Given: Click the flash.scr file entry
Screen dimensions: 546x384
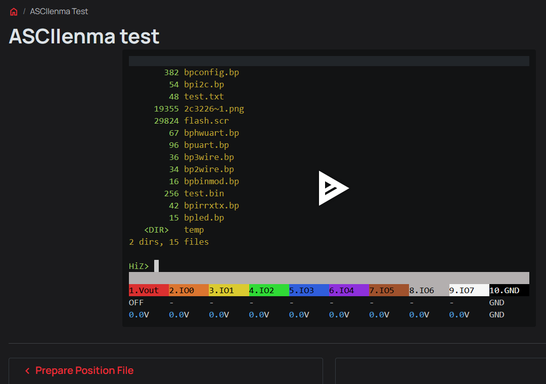Looking at the screenshot, I should (206, 121).
